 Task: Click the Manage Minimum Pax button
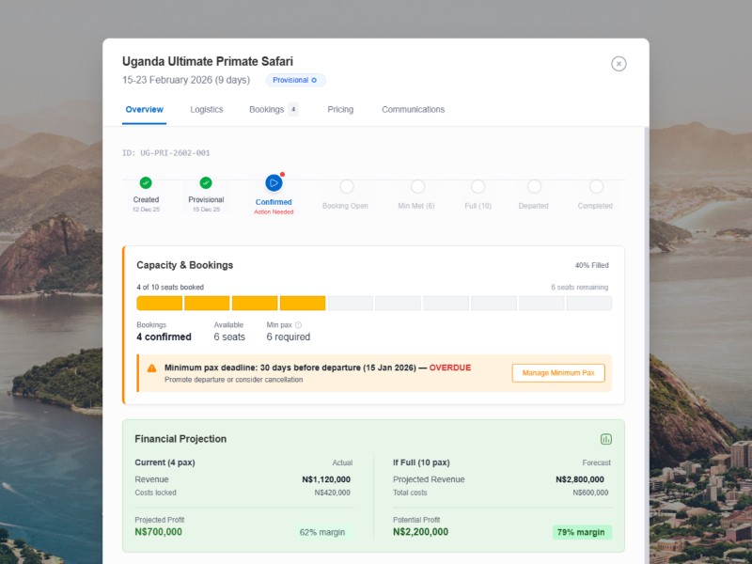(557, 372)
